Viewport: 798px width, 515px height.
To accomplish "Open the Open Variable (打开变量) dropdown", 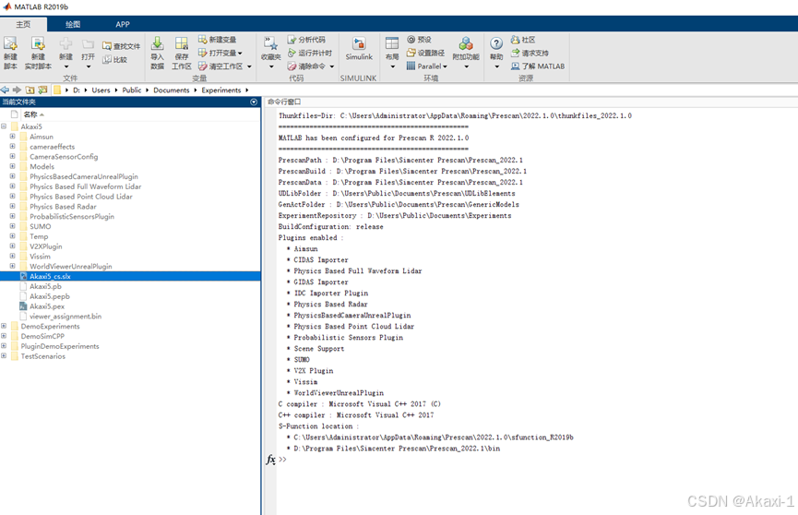I will click(220, 53).
